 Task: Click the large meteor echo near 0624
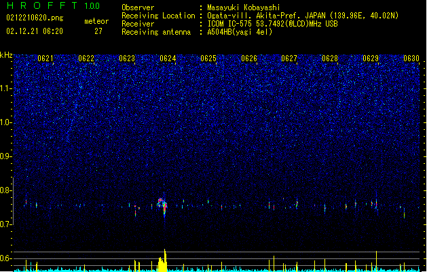(162, 205)
